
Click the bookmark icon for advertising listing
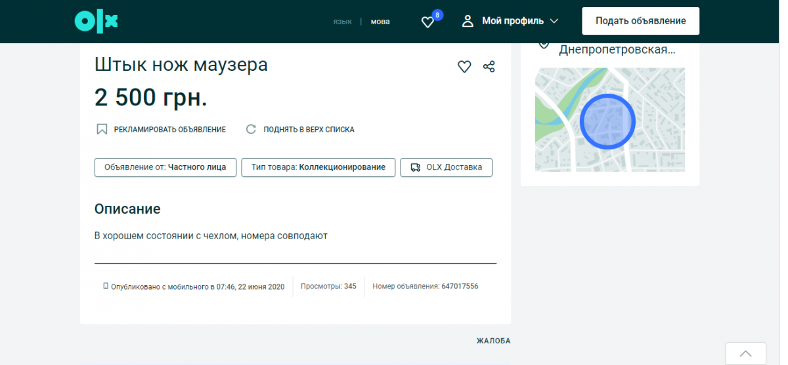[x=102, y=129]
